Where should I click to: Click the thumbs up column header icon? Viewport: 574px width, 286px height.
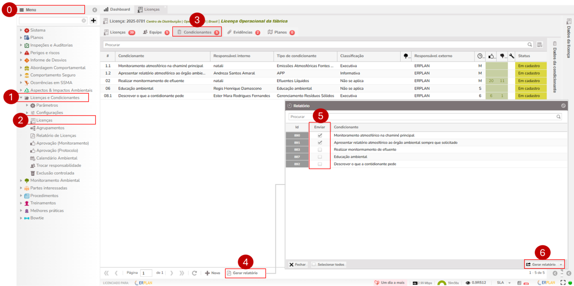[x=491, y=56]
